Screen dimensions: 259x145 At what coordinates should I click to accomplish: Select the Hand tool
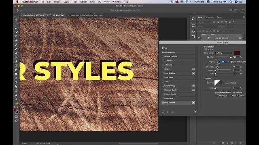click(x=16, y=95)
